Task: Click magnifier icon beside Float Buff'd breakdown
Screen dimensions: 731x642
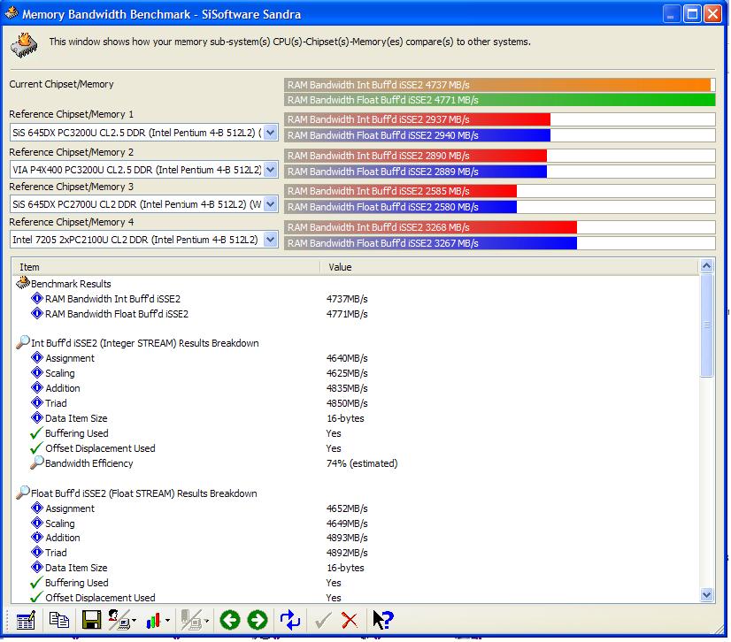Action: [x=22, y=493]
